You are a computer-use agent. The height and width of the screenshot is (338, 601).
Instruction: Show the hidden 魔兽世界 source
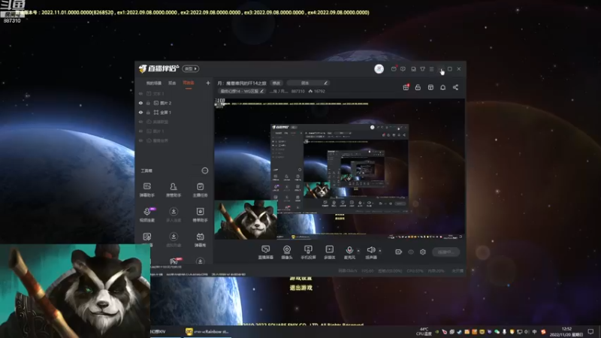tap(140, 140)
